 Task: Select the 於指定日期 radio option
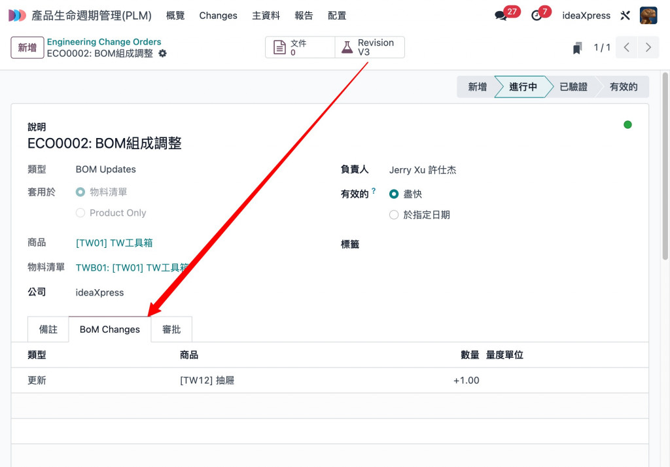(x=394, y=215)
